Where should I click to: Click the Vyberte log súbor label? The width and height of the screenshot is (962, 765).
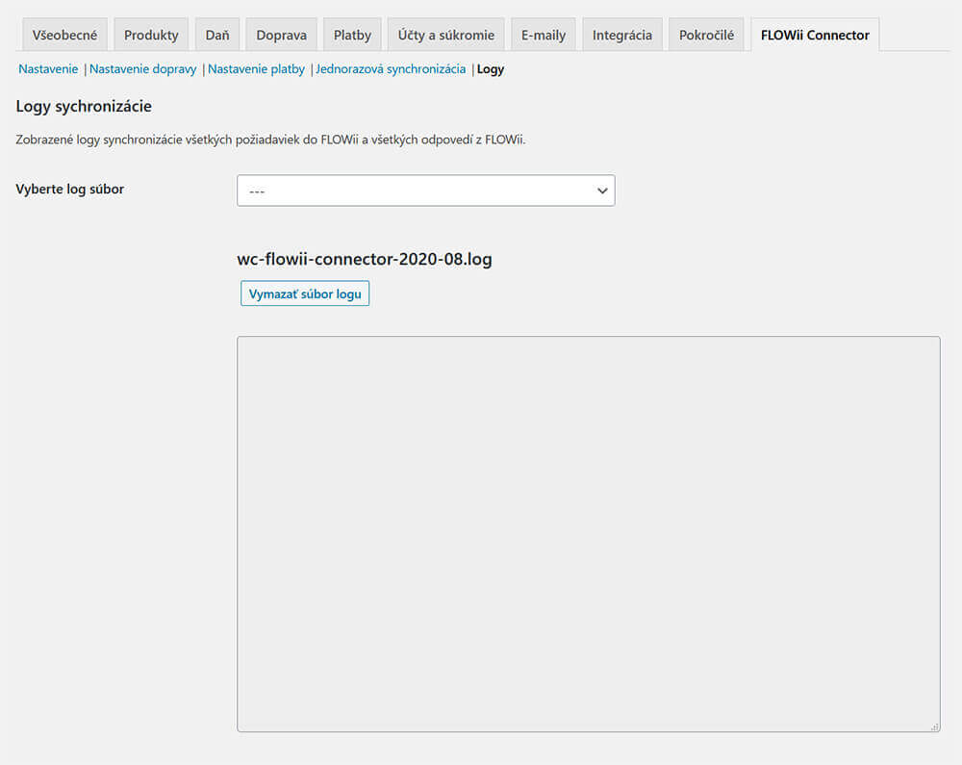pos(70,189)
